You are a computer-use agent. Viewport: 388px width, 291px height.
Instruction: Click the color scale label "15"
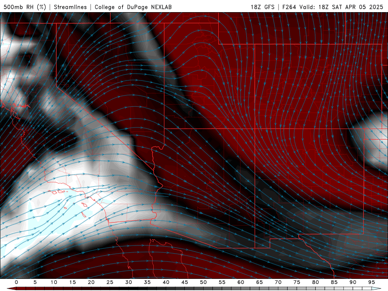click(x=72, y=282)
